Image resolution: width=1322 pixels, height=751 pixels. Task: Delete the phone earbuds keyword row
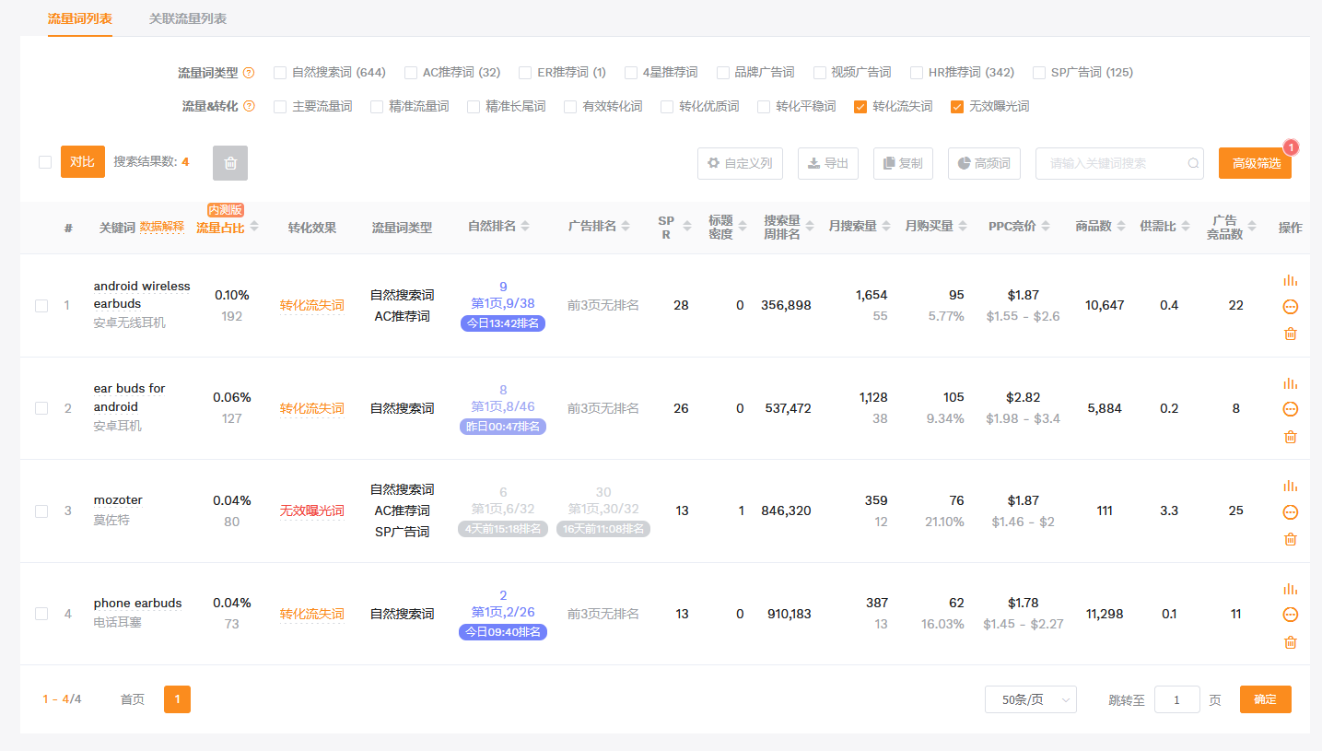(x=1290, y=642)
